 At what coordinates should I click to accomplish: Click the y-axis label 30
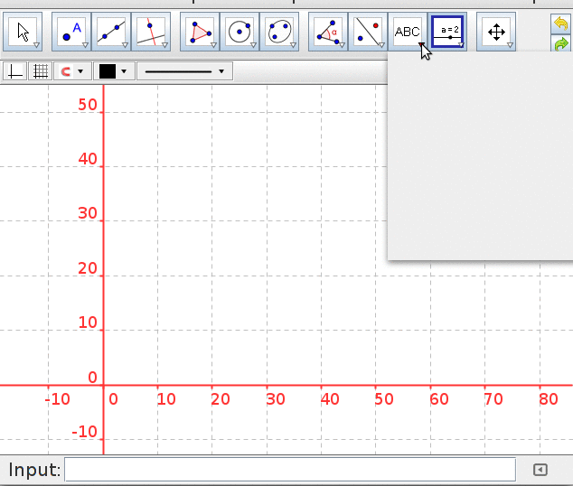pos(88,213)
